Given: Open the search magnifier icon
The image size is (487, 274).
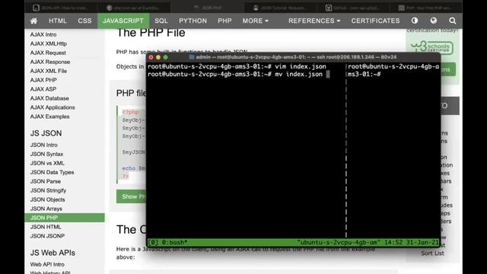Looking at the screenshot, I should pos(453,21).
